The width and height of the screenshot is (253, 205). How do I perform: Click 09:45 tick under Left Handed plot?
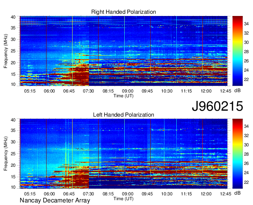[147, 194]
